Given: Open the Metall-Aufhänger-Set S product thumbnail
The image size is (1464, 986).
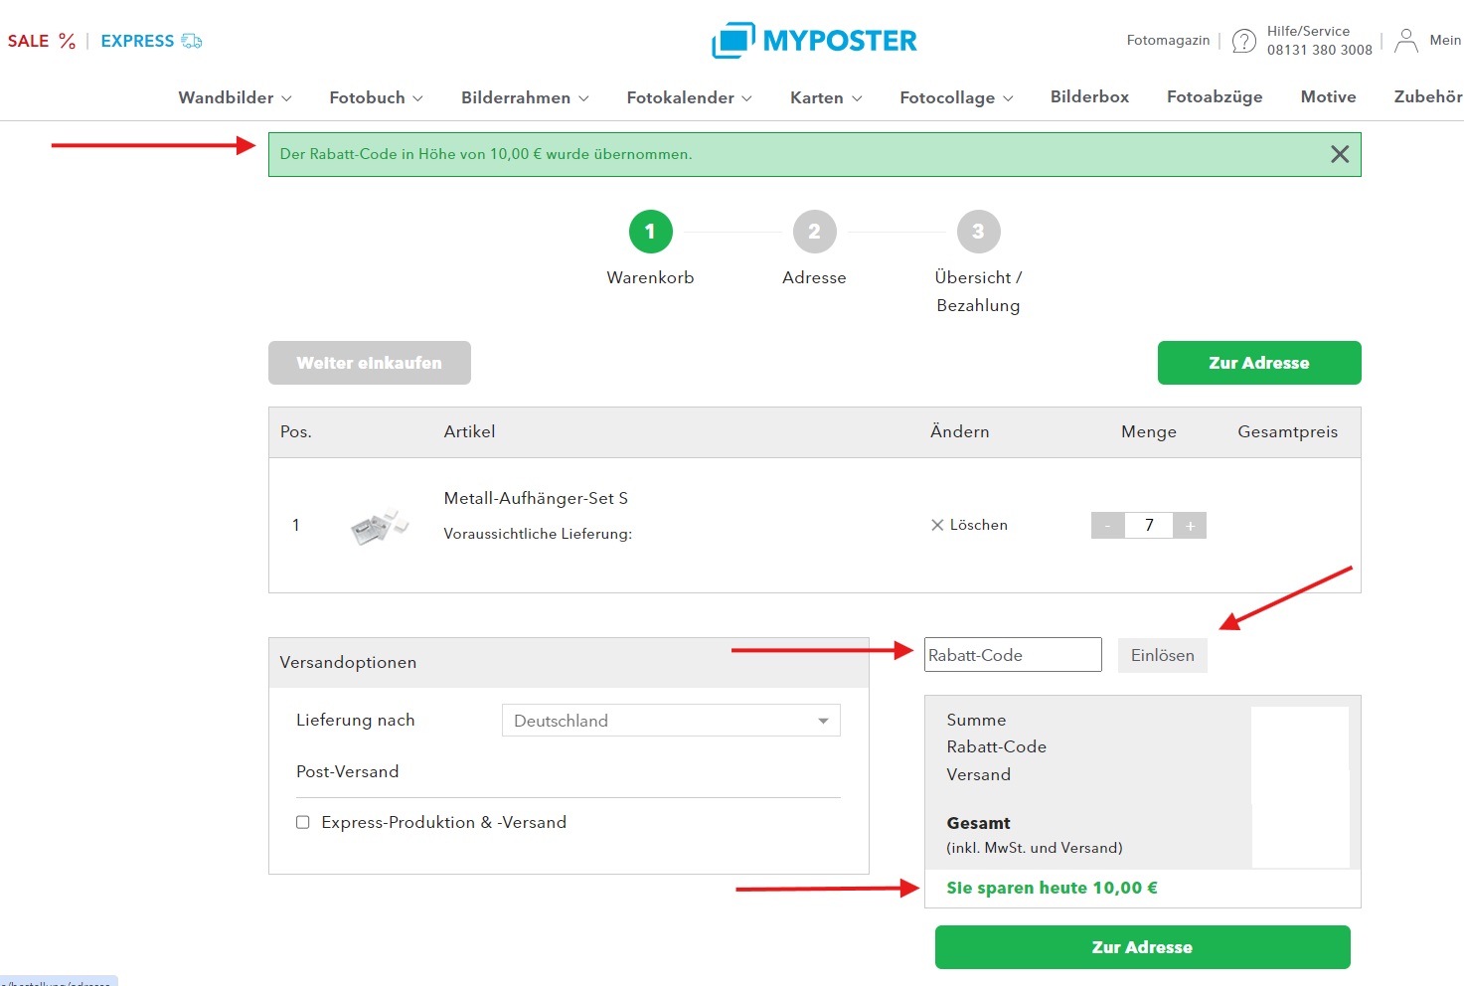Looking at the screenshot, I should click(x=379, y=526).
